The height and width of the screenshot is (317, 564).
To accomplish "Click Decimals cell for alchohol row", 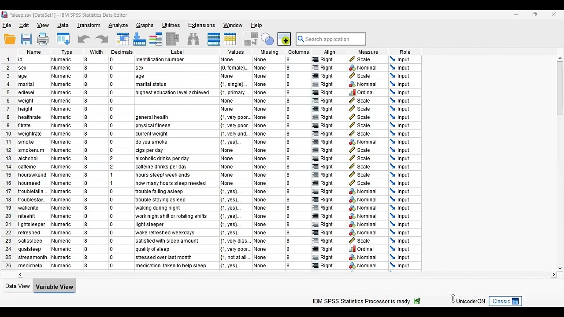I will pos(121,158).
